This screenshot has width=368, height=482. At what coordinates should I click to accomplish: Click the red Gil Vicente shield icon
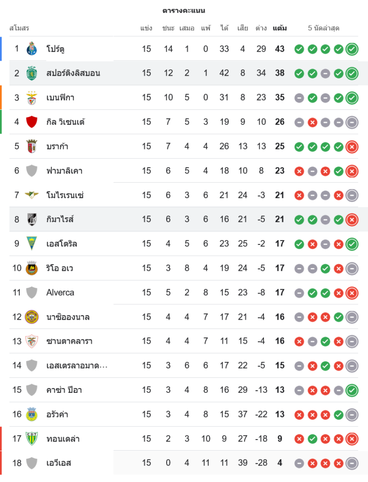click(32, 122)
